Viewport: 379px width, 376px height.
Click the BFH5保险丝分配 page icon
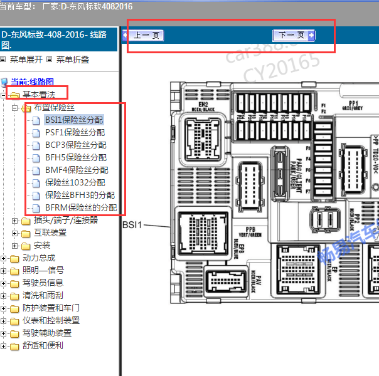tap(36, 158)
